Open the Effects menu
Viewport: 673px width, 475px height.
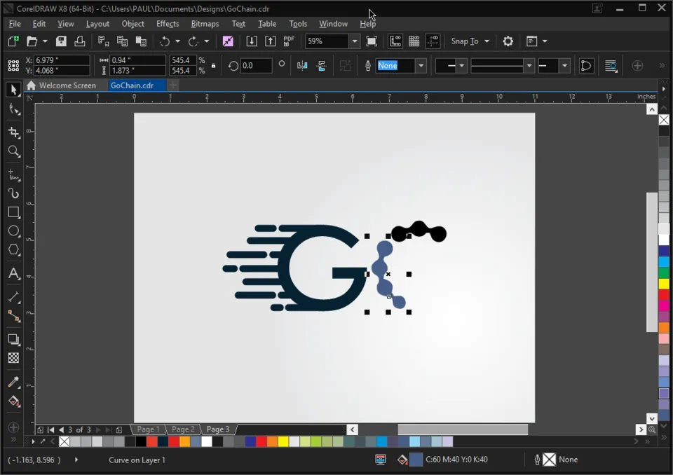point(168,24)
